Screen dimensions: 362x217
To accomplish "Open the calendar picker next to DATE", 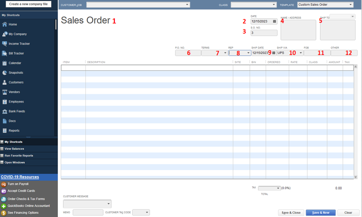I will pyautogui.click(x=274, y=21).
